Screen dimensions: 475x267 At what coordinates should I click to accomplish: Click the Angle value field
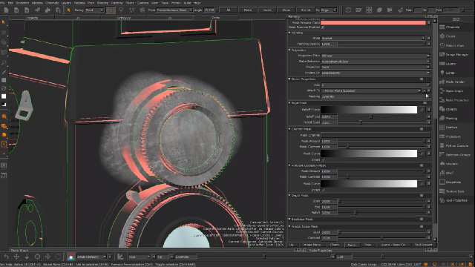(209, 10)
